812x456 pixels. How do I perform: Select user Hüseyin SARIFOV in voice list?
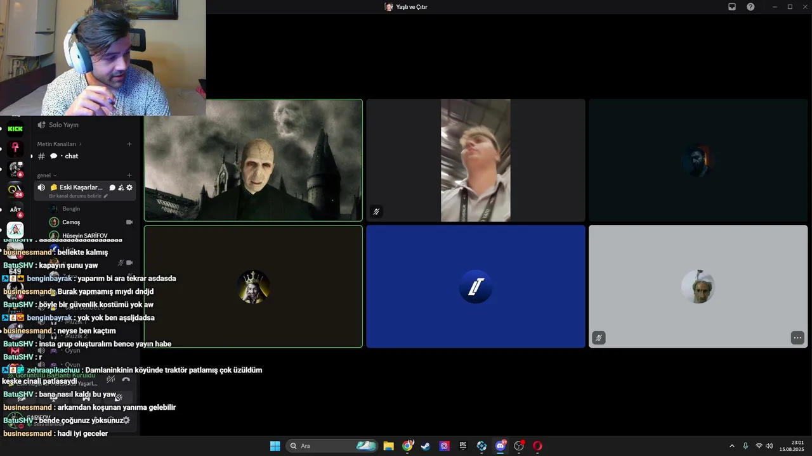[x=85, y=236]
